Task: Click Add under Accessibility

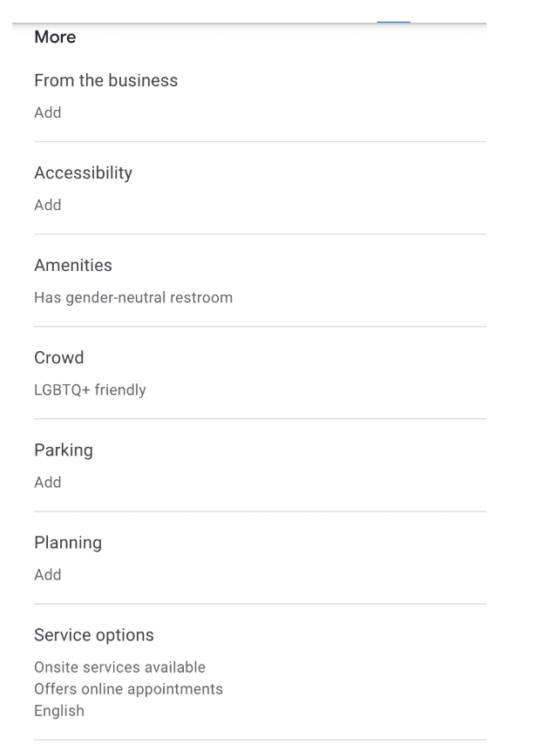Action: click(47, 205)
